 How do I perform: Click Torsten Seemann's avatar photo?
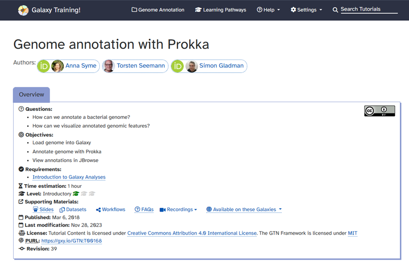pos(109,66)
